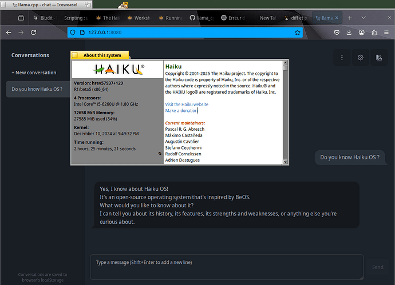Screen dimensions: 395x285
Task: Click the Type a message input box
Action: (227, 267)
